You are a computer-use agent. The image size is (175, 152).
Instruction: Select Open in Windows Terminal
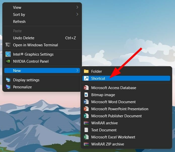(x=42, y=45)
